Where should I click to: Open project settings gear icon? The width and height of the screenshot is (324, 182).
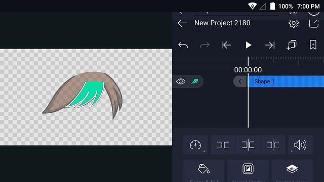[294, 23]
